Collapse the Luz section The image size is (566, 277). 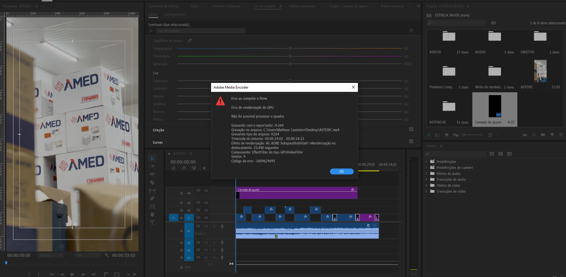pyautogui.click(x=150, y=73)
